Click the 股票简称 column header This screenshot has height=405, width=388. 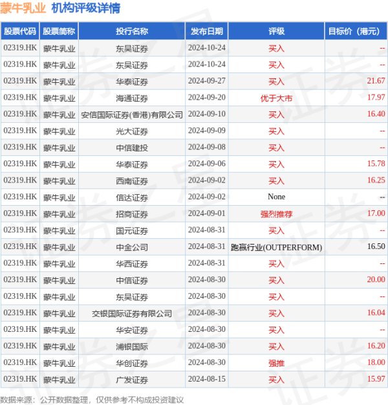(59, 31)
